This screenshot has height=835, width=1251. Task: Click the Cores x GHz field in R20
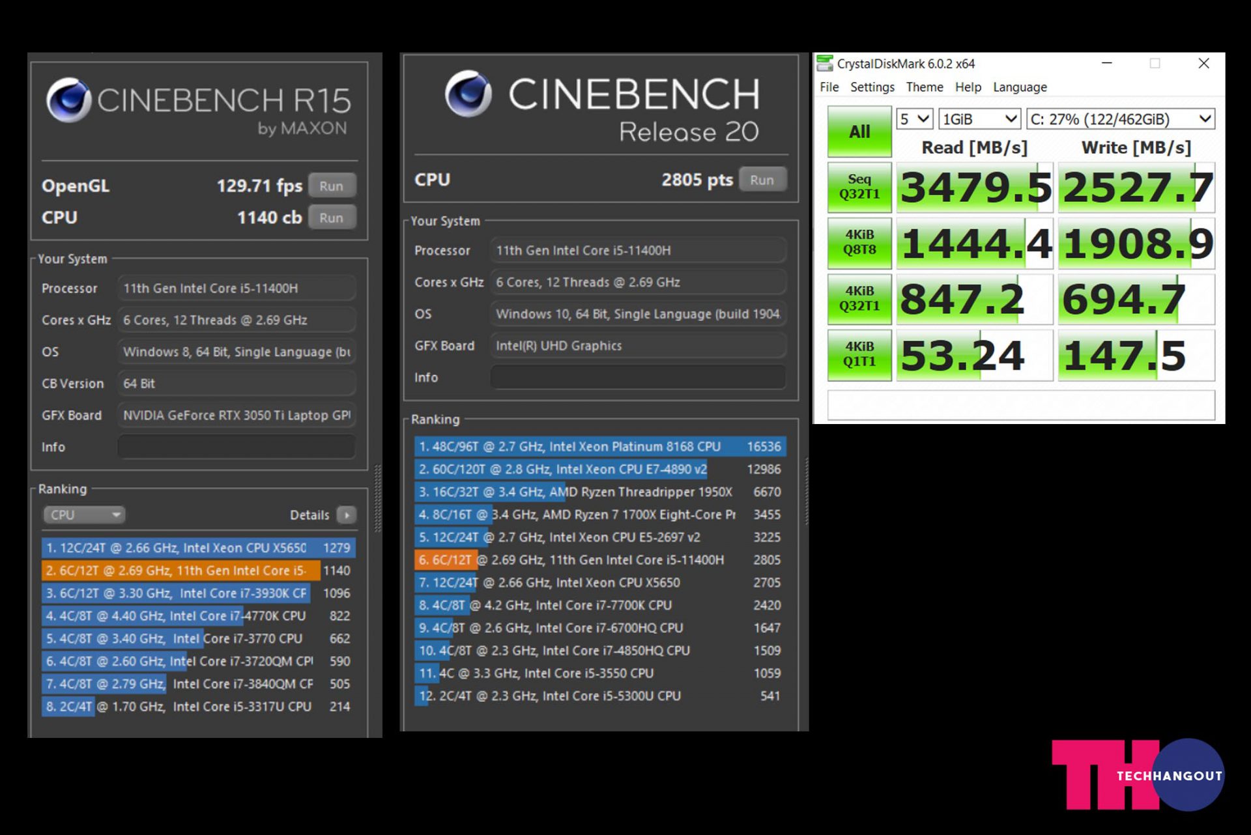click(638, 282)
